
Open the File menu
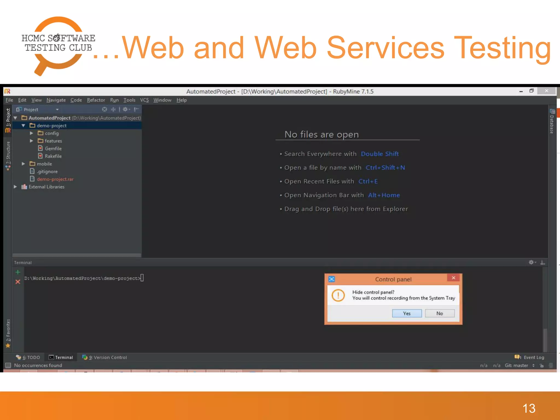pos(9,100)
